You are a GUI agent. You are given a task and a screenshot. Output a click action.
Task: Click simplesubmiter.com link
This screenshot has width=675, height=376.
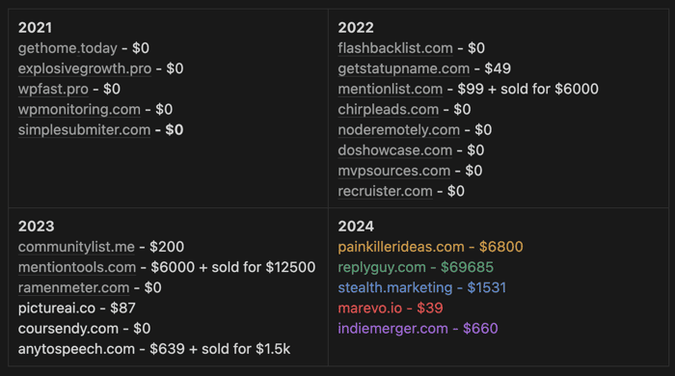tap(85, 130)
